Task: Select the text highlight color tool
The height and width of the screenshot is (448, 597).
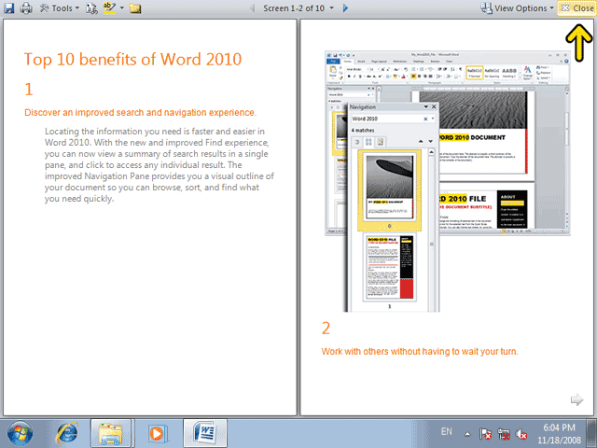Action: pos(110,7)
